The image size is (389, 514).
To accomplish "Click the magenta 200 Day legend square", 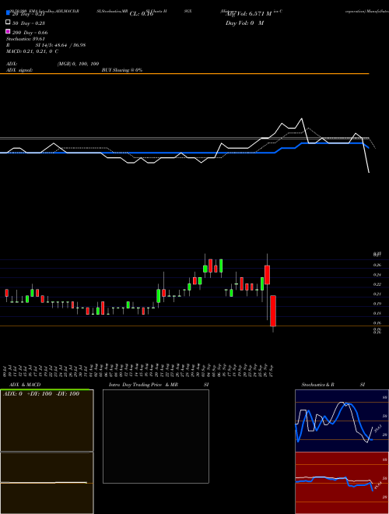I will (x=8, y=31).
